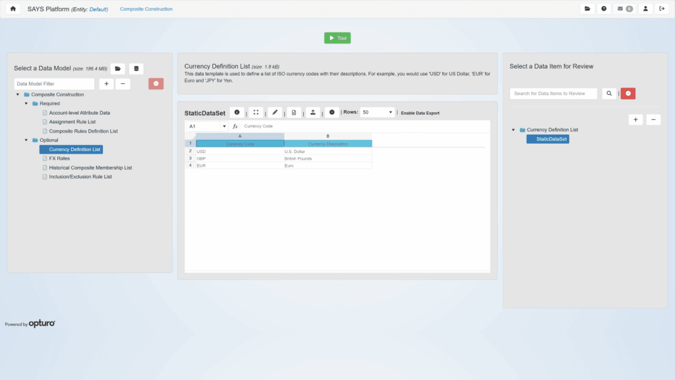The height and width of the screenshot is (380, 675).
Task: Click the logout icon in the top bar
Action: [662, 9]
